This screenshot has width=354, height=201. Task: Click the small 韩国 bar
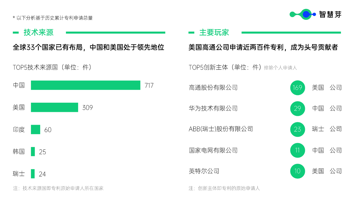pyautogui.click(x=33, y=152)
